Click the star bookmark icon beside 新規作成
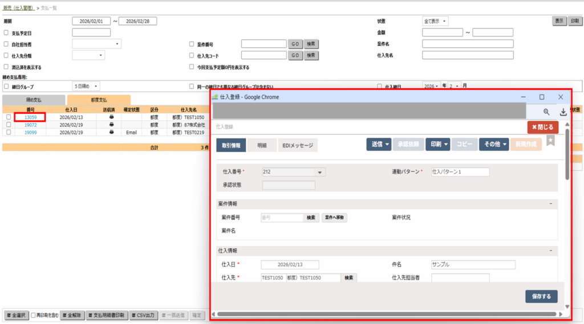The height and width of the screenshot is (324, 584). click(x=550, y=141)
